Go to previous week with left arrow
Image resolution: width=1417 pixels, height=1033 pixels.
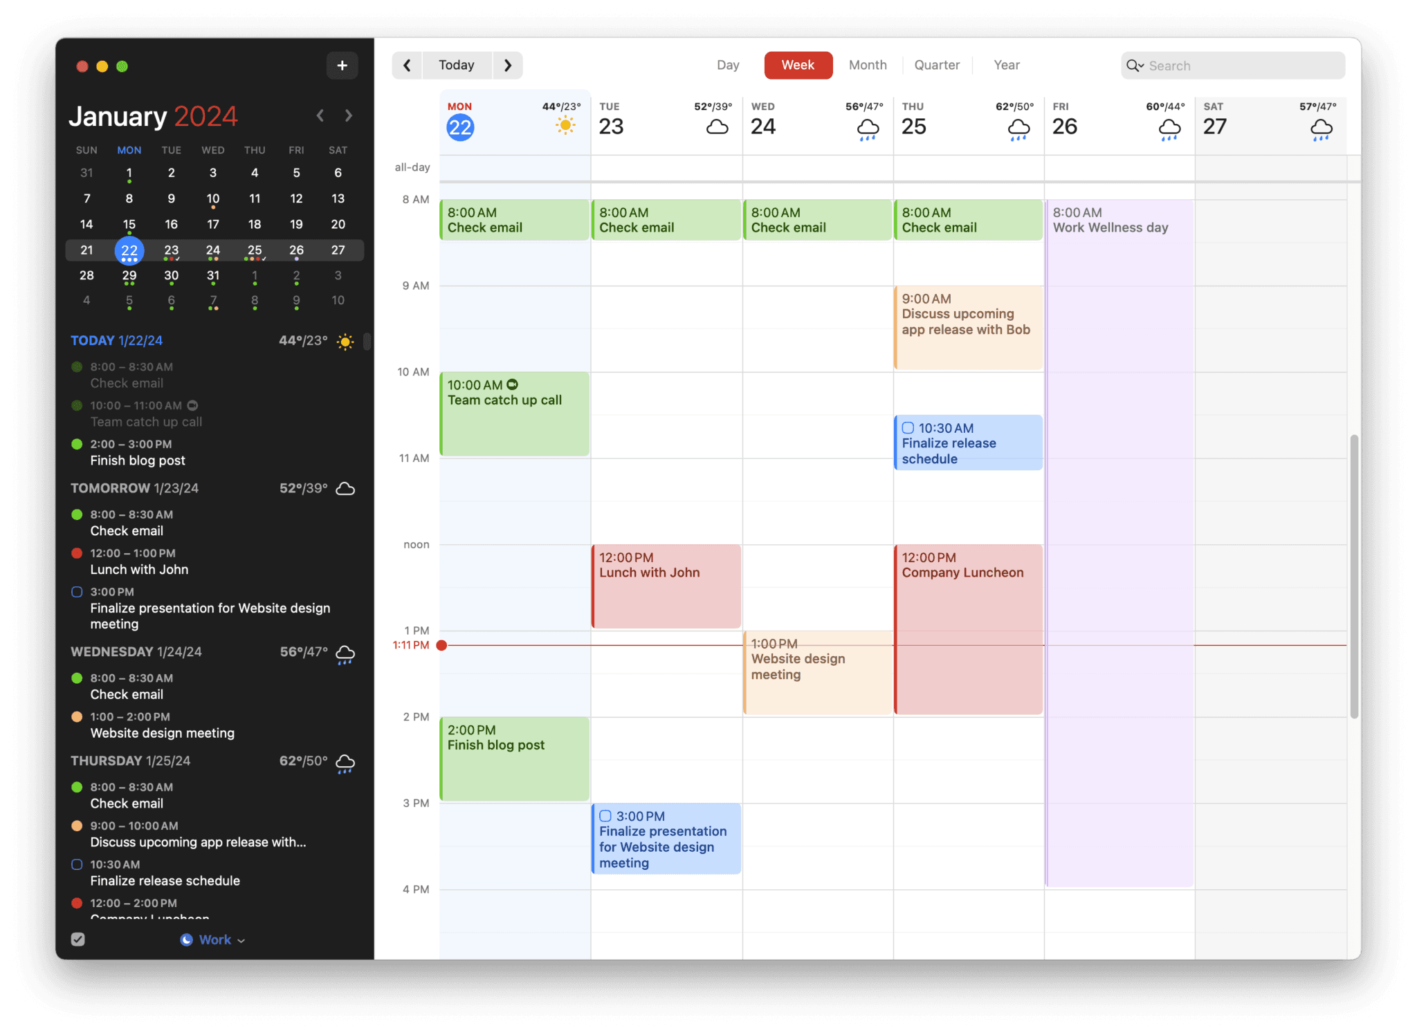click(x=407, y=66)
